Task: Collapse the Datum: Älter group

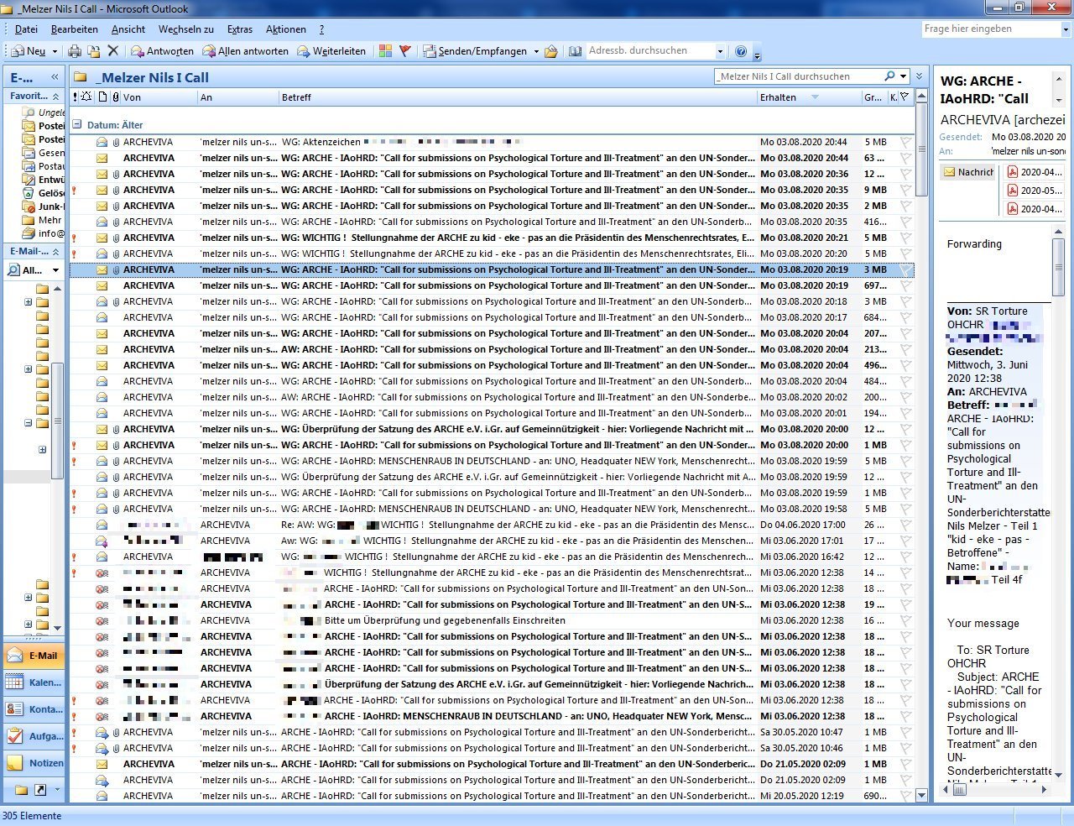Action: pos(78,125)
